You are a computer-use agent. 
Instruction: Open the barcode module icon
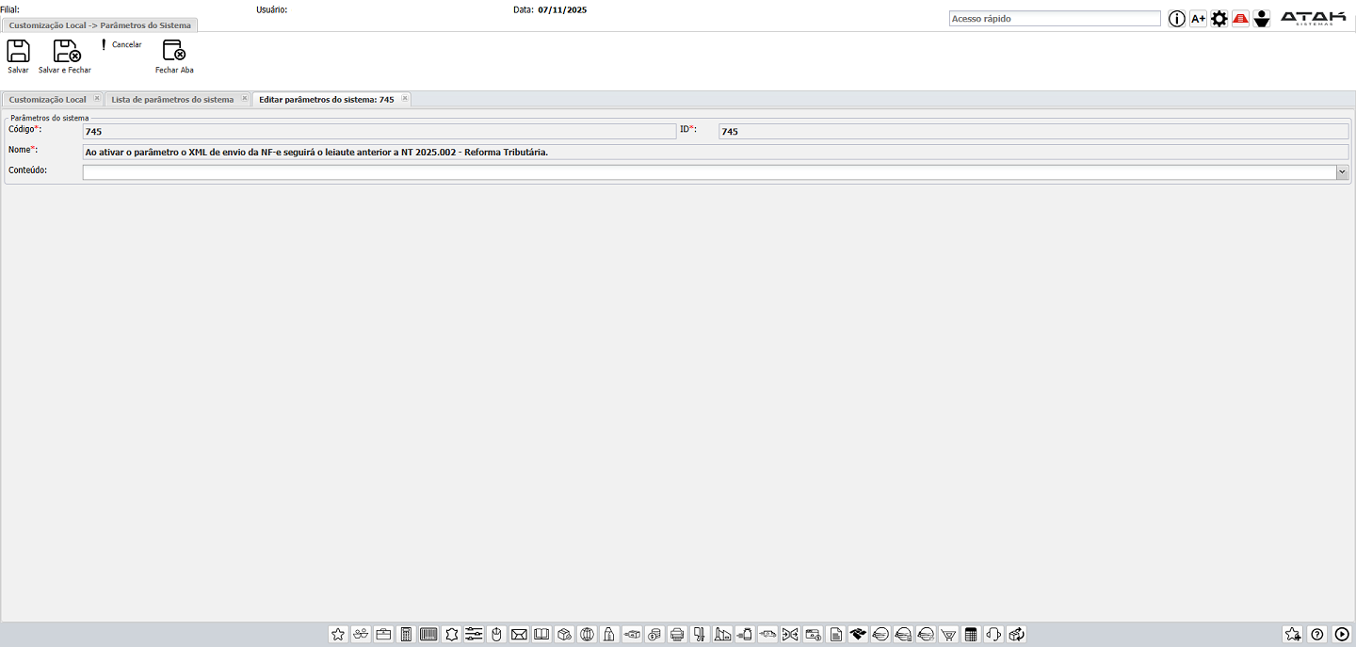[x=428, y=635]
